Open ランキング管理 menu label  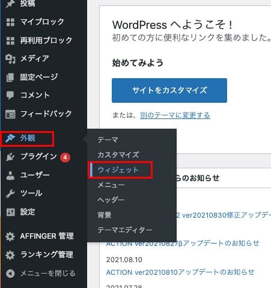pyautogui.click(x=47, y=255)
